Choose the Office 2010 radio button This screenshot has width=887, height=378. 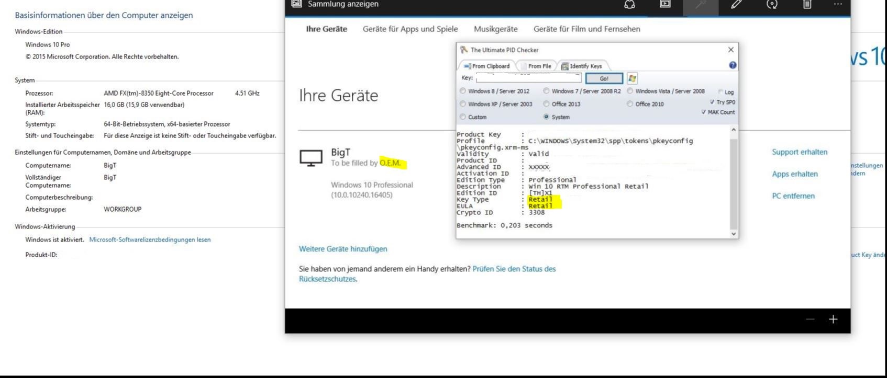click(630, 104)
